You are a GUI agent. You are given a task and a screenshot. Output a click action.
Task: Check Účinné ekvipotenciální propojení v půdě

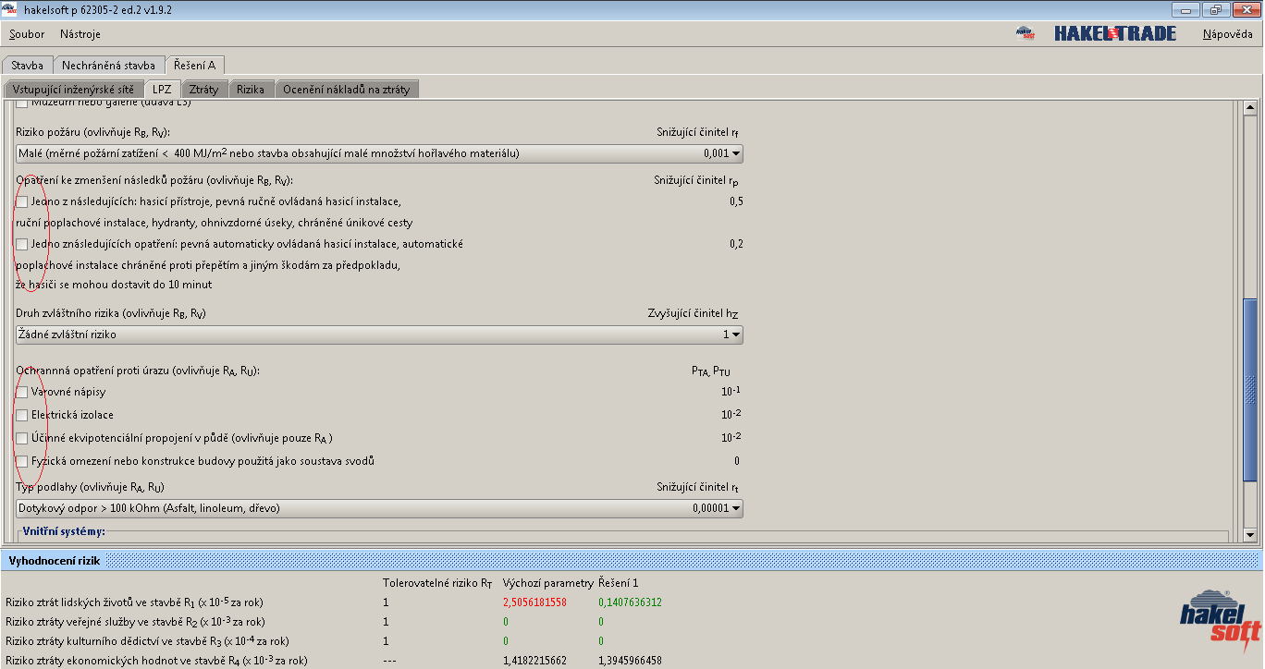click(x=22, y=438)
